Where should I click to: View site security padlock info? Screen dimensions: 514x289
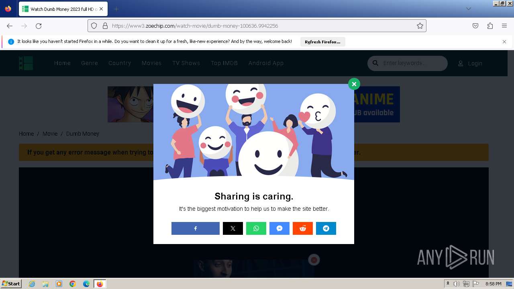(x=105, y=26)
